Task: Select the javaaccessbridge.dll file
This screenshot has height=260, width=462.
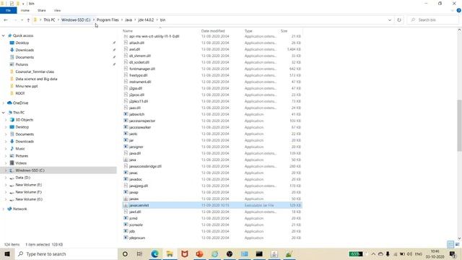Action: click(145, 166)
